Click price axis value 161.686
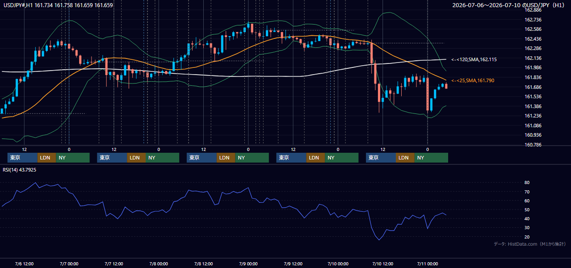Image resolution: width=571 pixels, height=268 pixels. (533, 87)
